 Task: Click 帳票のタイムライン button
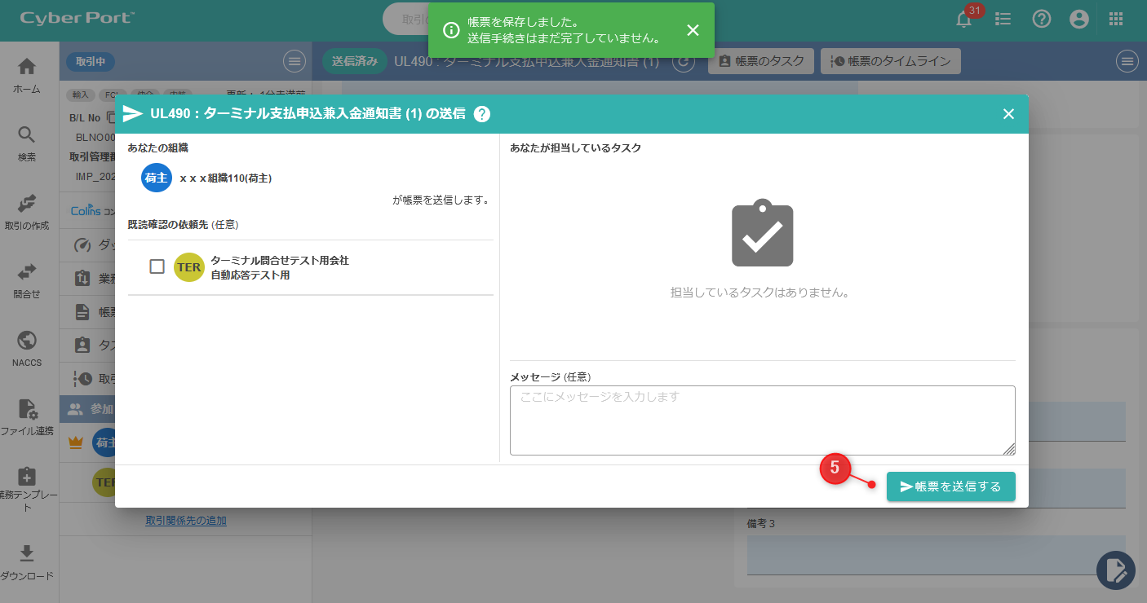pos(890,61)
